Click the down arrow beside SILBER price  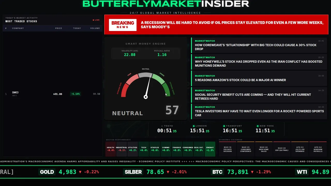click(x=168, y=172)
